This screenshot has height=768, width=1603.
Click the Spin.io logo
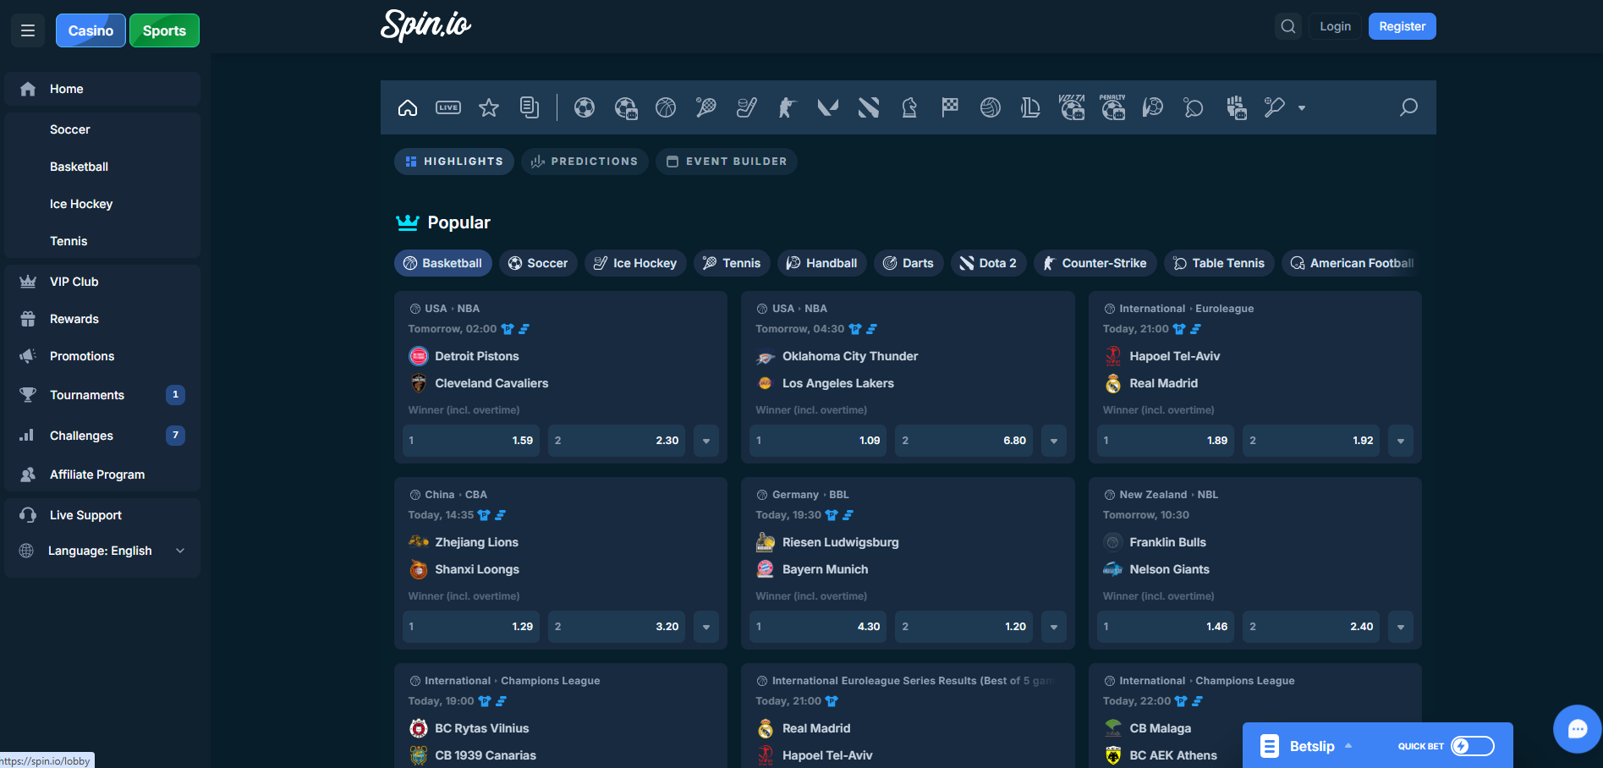[425, 25]
